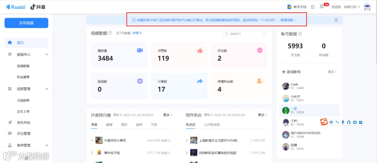
Task: Open hot topic 找到新的坠机事故相关视频
Action: 218,153
